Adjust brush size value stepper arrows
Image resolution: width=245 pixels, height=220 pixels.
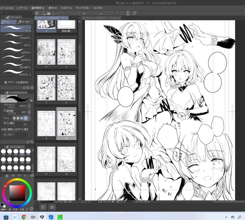pyautogui.click(x=26, y=106)
